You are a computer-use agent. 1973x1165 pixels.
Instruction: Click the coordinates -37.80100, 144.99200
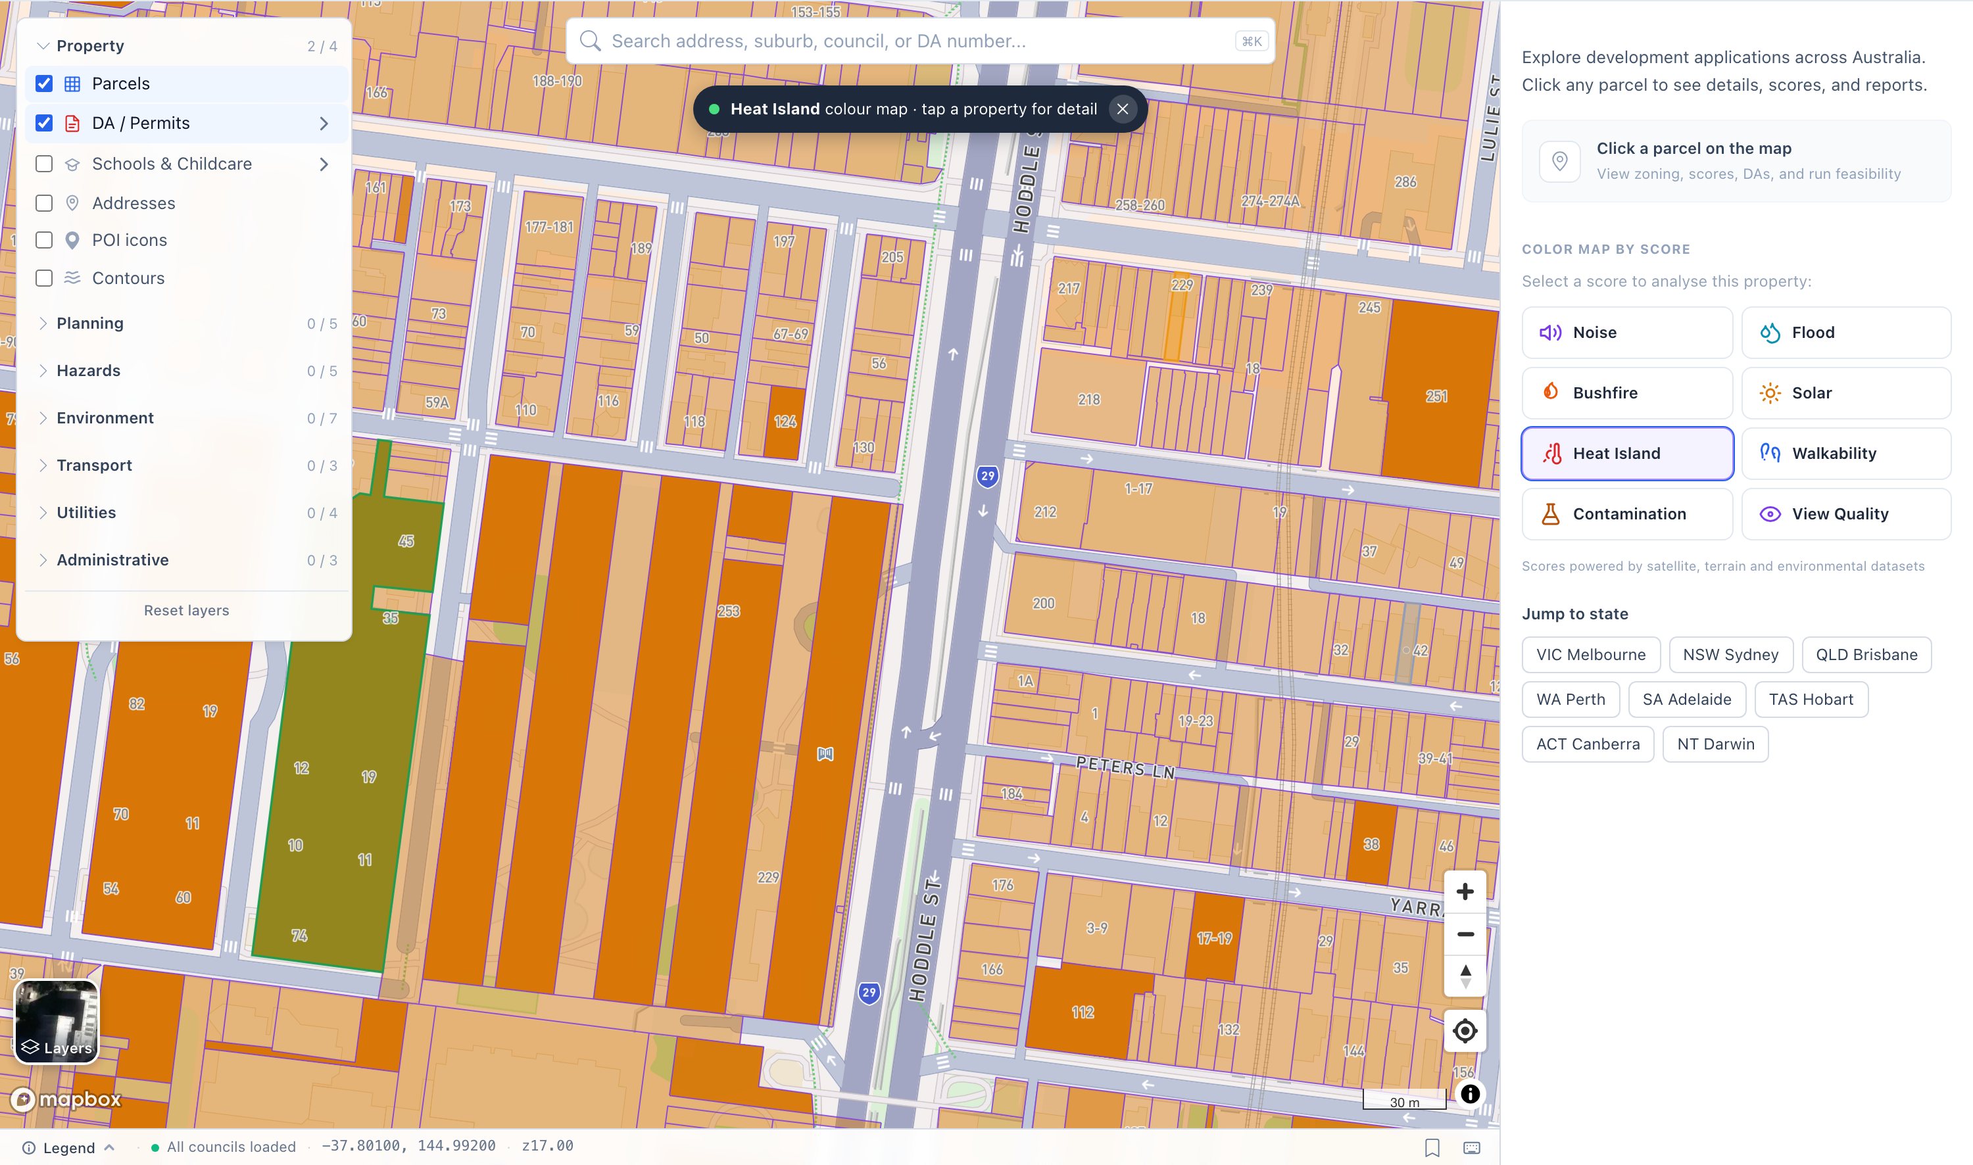(408, 1146)
